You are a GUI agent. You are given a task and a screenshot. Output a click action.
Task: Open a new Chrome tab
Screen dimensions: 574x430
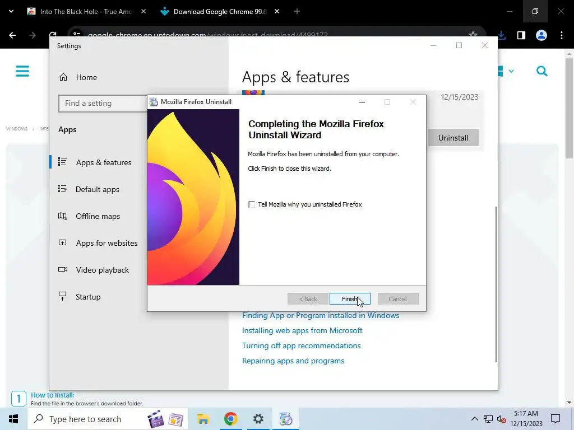[297, 12]
